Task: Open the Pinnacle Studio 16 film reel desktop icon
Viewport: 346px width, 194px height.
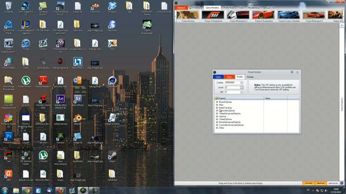Action: click(x=60, y=46)
